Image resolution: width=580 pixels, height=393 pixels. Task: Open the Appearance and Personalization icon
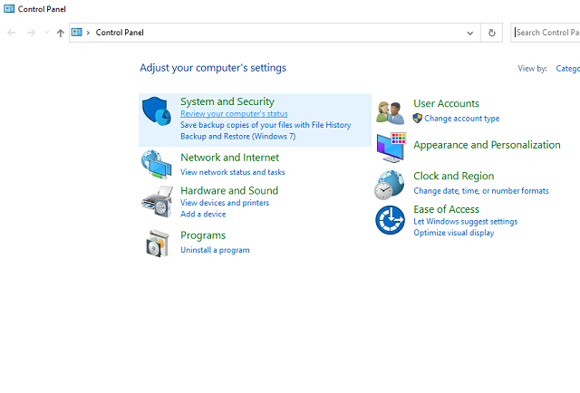(391, 147)
